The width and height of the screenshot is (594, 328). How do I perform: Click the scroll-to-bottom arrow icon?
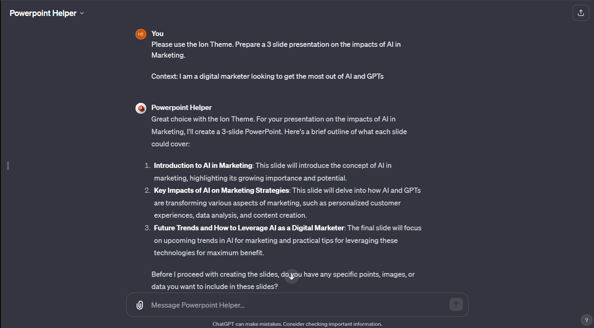pyautogui.click(x=292, y=276)
